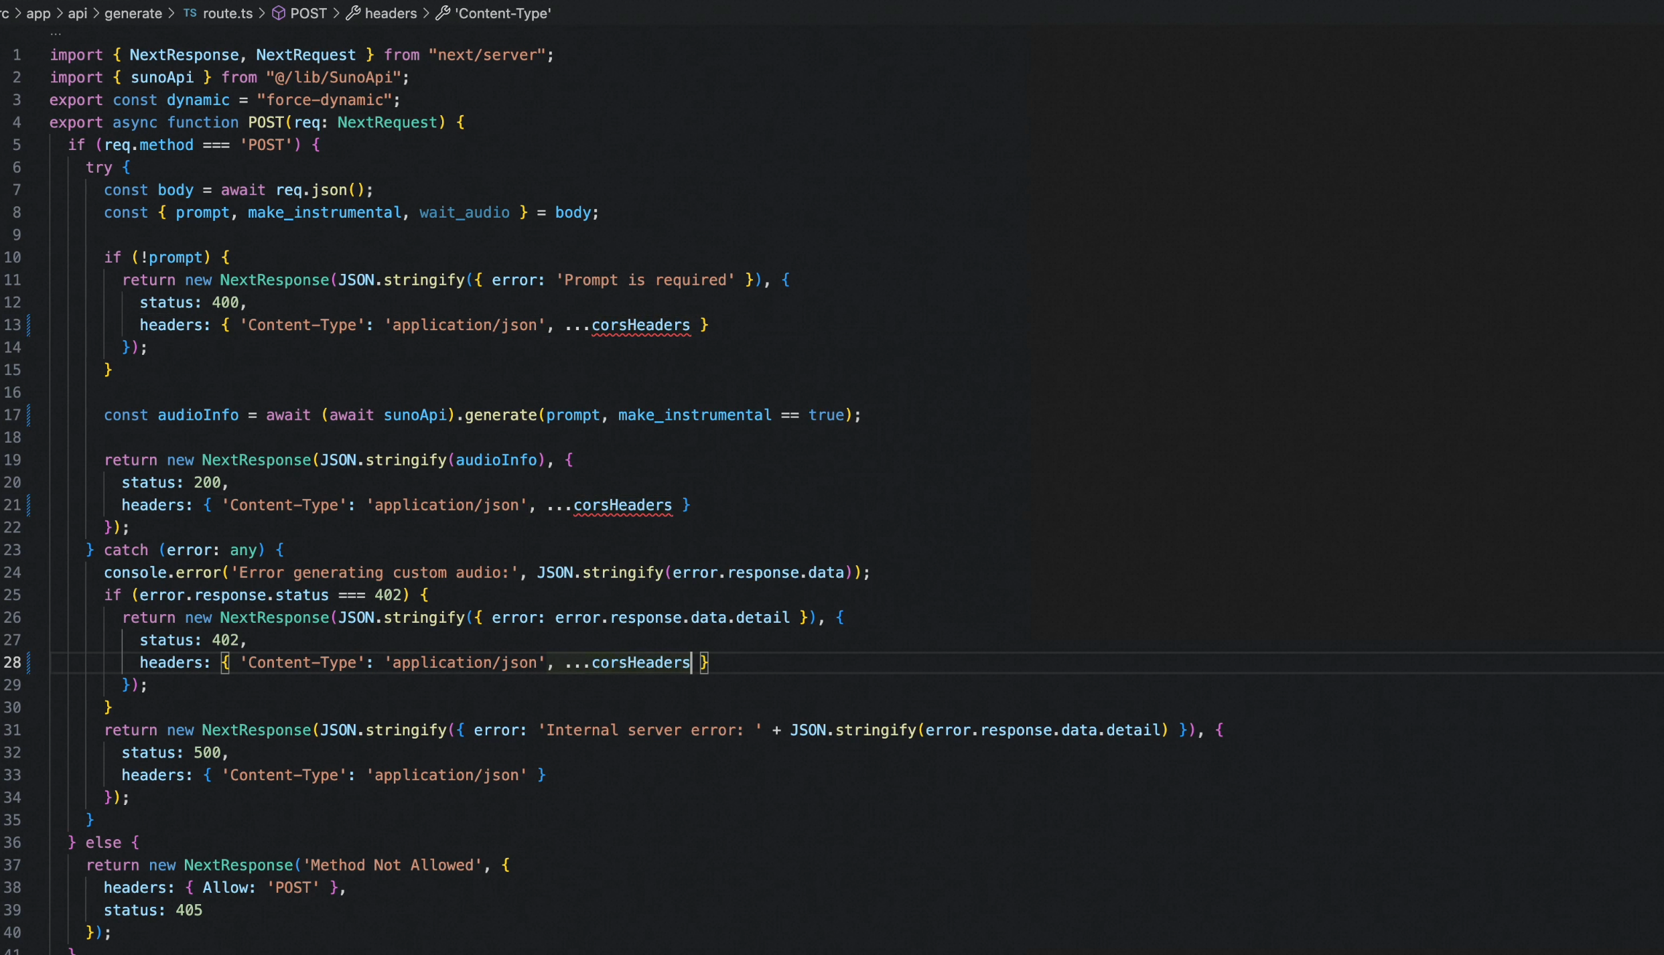This screenshot has width=1664, height=955.
Task: Click line number 36 at else block
Action: [x=13, y=842]
